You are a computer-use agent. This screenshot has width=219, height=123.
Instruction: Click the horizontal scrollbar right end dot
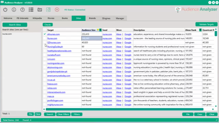[213, 109]
